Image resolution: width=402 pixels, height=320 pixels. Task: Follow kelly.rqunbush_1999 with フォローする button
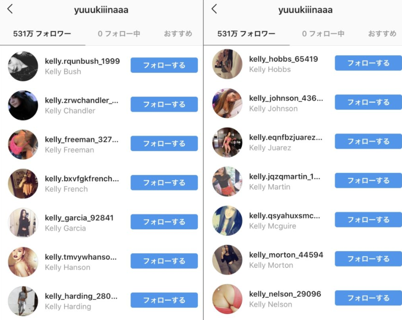click(164, 65)
